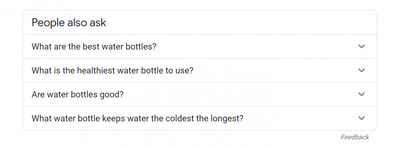Click the word "good?" in third question
The width and height of the screenshot is (404, 148).
(112, 95)
